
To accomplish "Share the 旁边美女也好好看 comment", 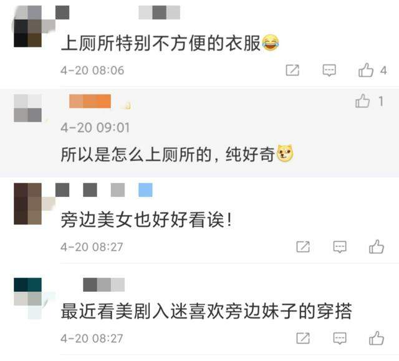I will point(303,247).
